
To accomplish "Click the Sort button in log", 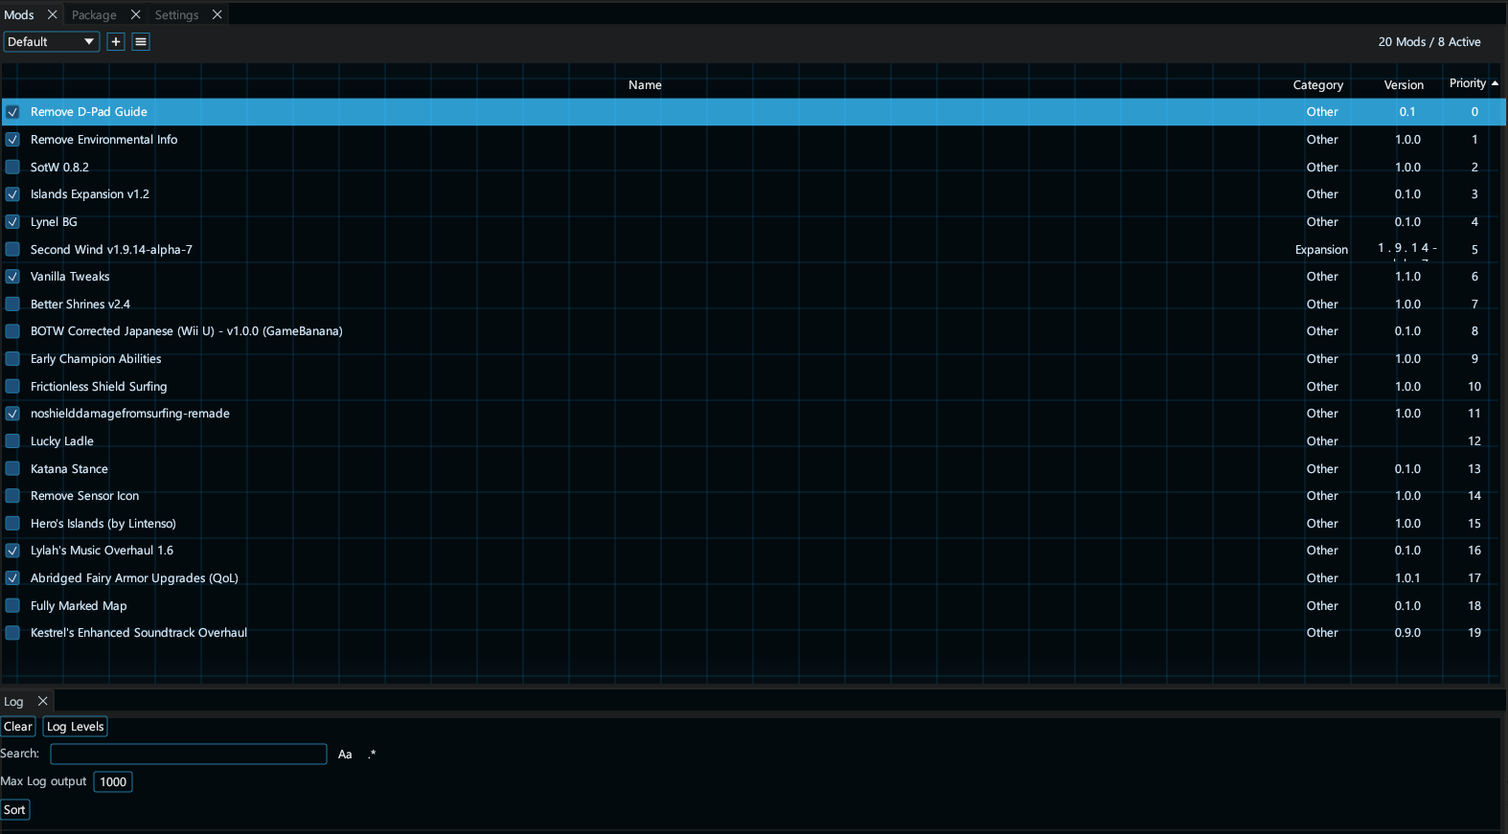I will coord(14,810).
